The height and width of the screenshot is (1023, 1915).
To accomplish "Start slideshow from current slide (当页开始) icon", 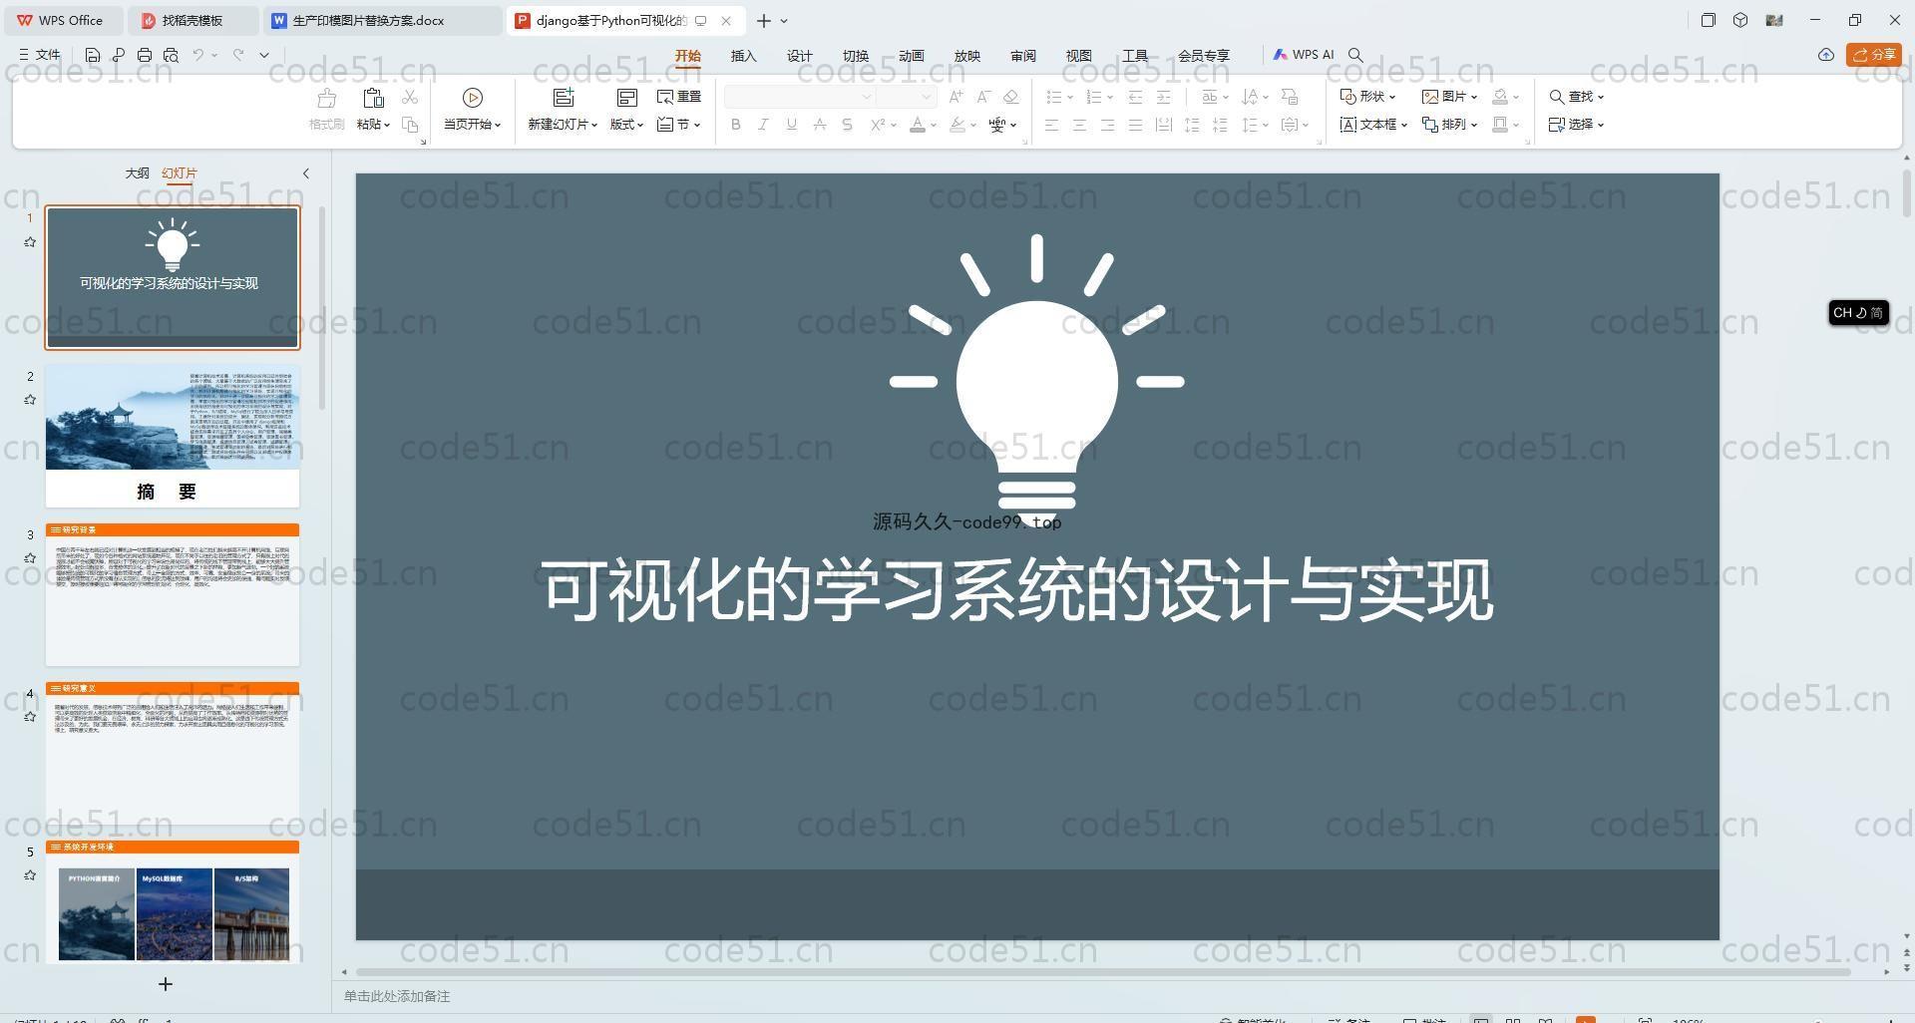I will tap(473, 98).
